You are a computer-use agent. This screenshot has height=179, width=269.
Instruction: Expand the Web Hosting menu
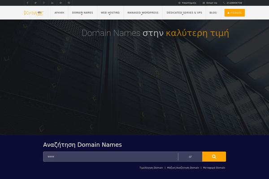coord(110,13)
